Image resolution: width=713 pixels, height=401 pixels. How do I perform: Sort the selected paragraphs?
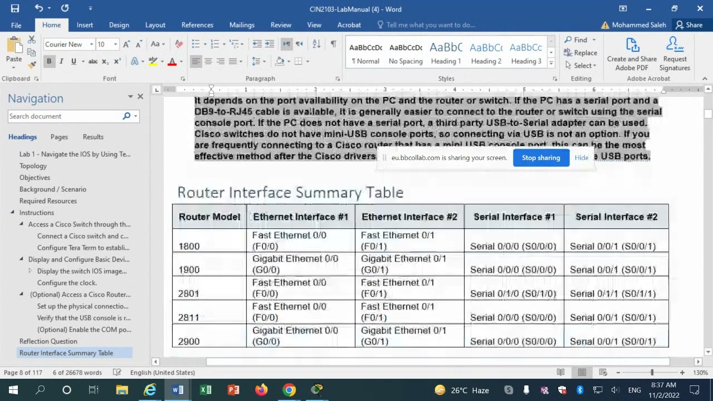click(x=316, y=44)
